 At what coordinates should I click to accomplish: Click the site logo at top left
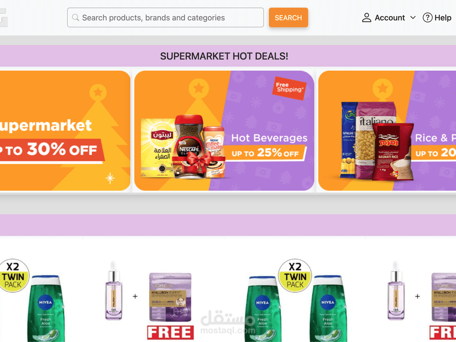4,17
